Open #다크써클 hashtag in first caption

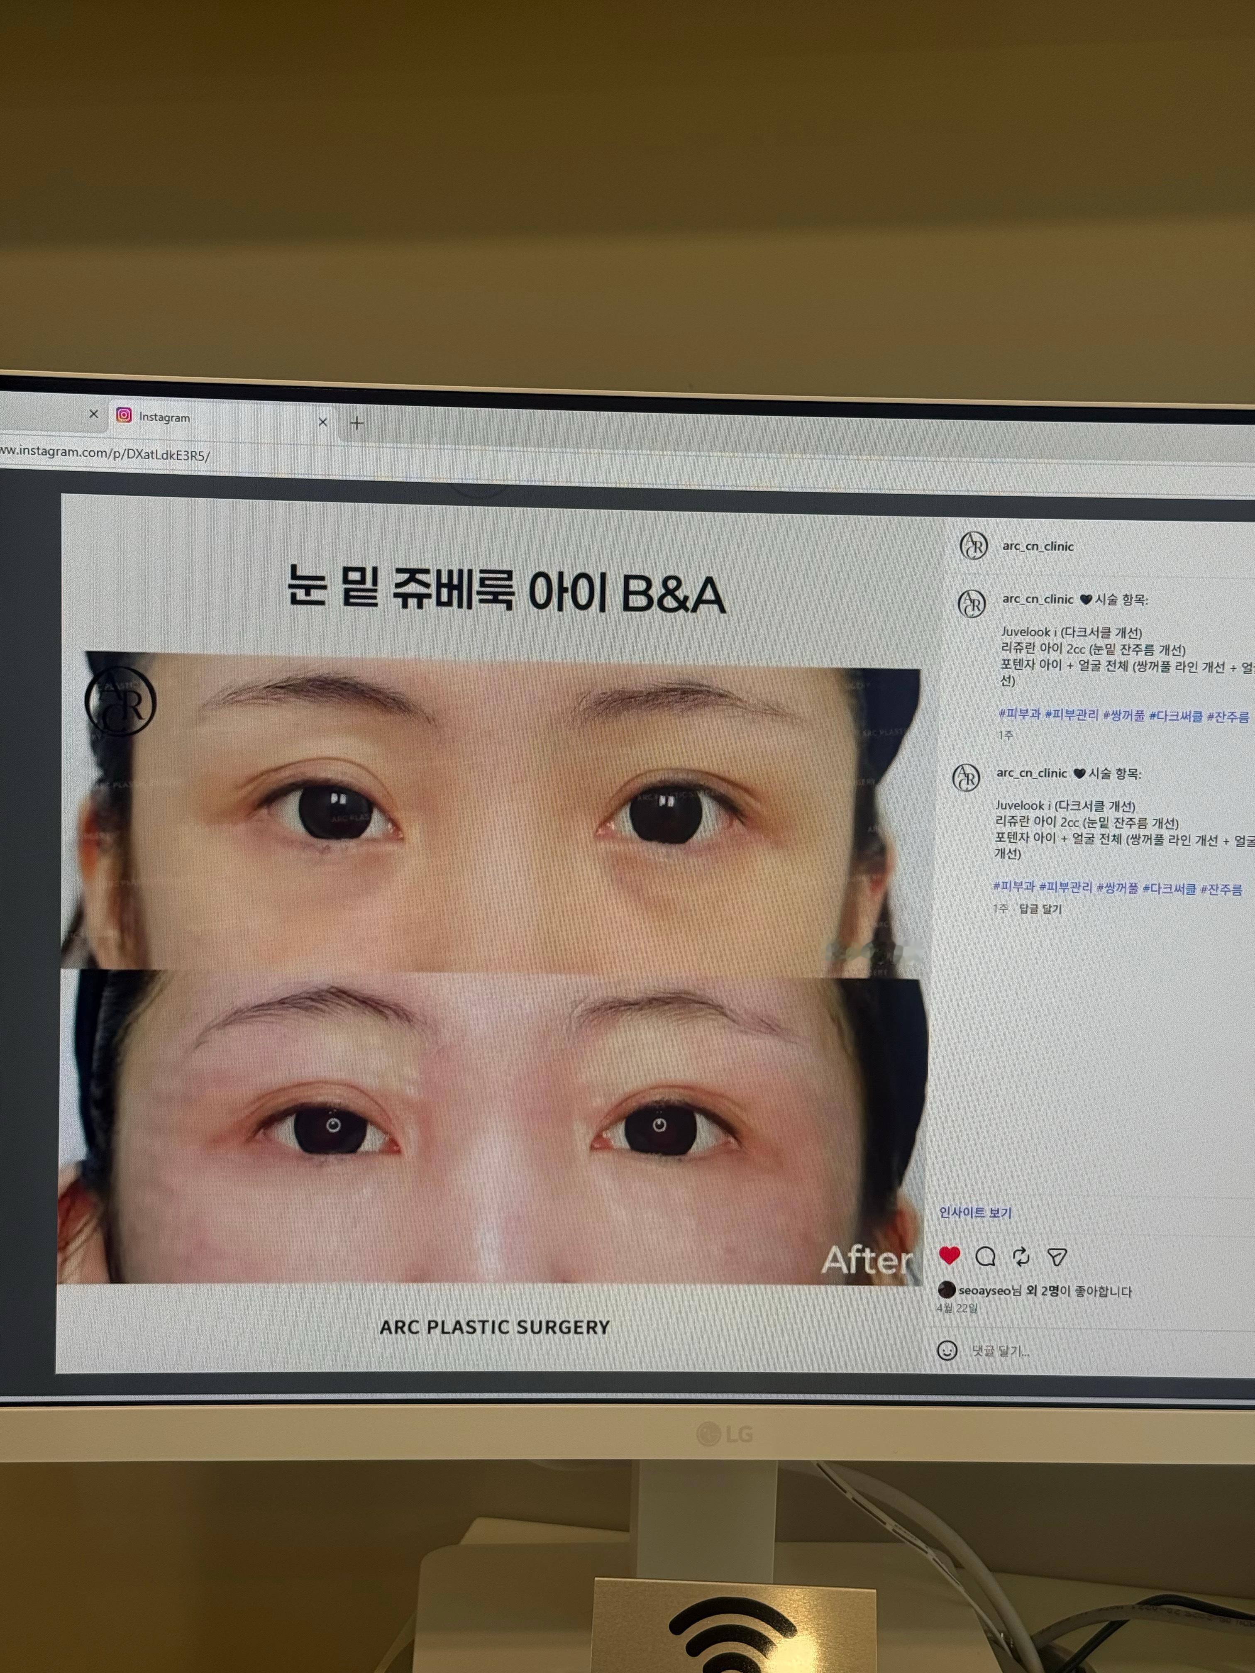coord(1176,716)
